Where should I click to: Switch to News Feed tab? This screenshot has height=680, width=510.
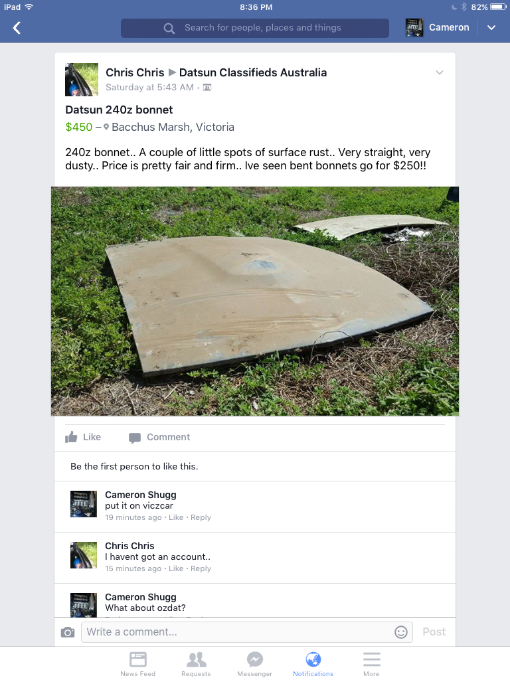click(x=138, y=664)
